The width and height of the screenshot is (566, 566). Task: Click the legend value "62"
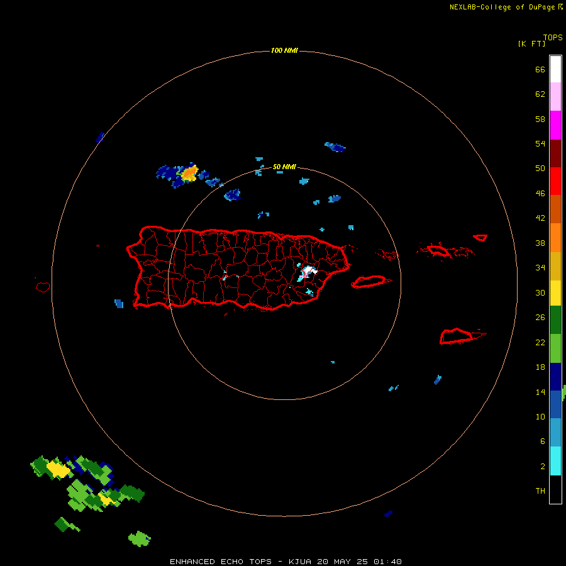[540, 94]
